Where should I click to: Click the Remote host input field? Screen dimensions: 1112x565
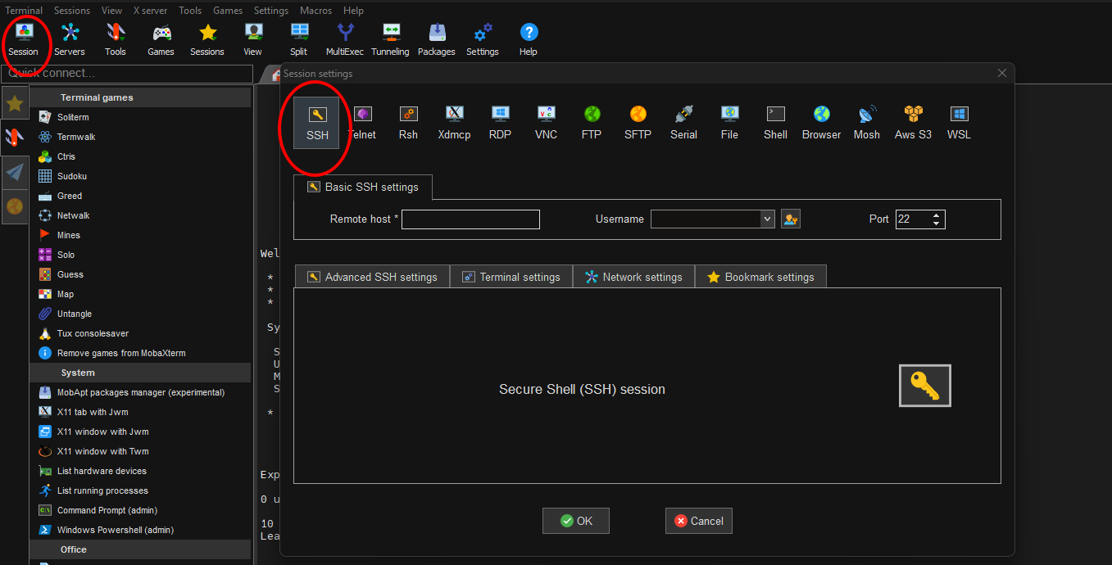470,219
